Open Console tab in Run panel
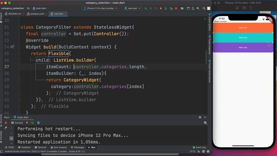The width and height of the screenshot is (277, 156). (x=17, y=123)
